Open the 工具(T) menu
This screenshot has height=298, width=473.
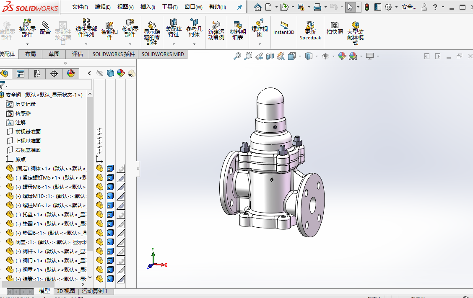[x=169, y=7]
